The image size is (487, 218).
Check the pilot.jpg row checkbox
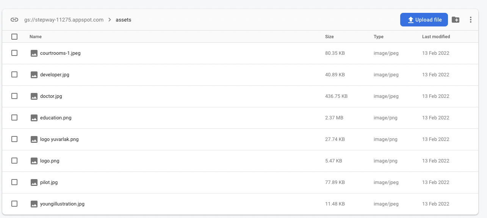(14, 182)
